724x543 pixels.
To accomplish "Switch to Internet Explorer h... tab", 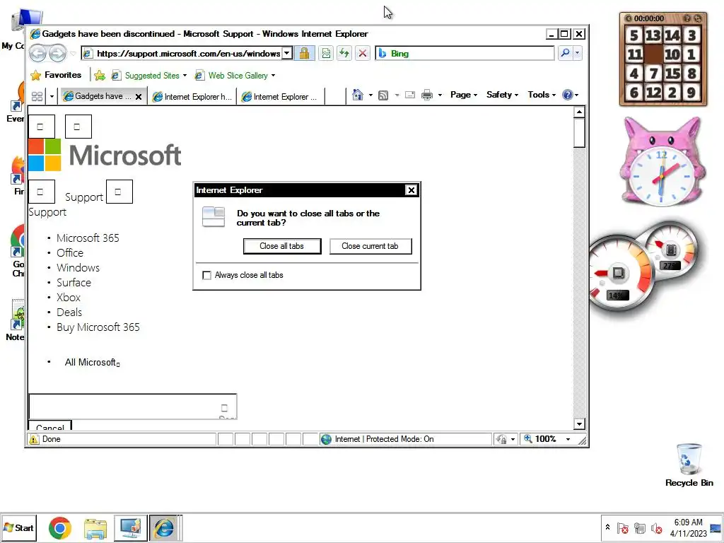I will [x=192, y=96].
